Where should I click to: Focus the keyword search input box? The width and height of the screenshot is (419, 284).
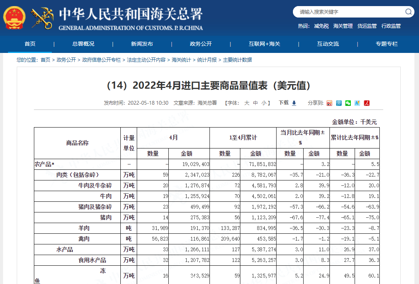tap(350, 12)
